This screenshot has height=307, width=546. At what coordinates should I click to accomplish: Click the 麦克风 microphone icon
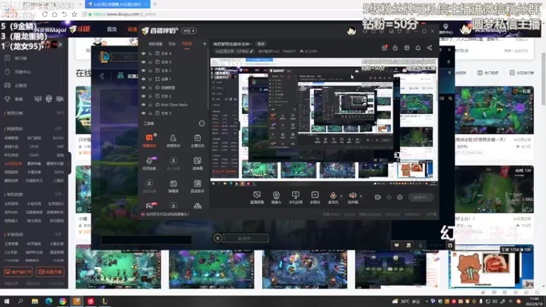pyautogui.click(x=333, y=196)
